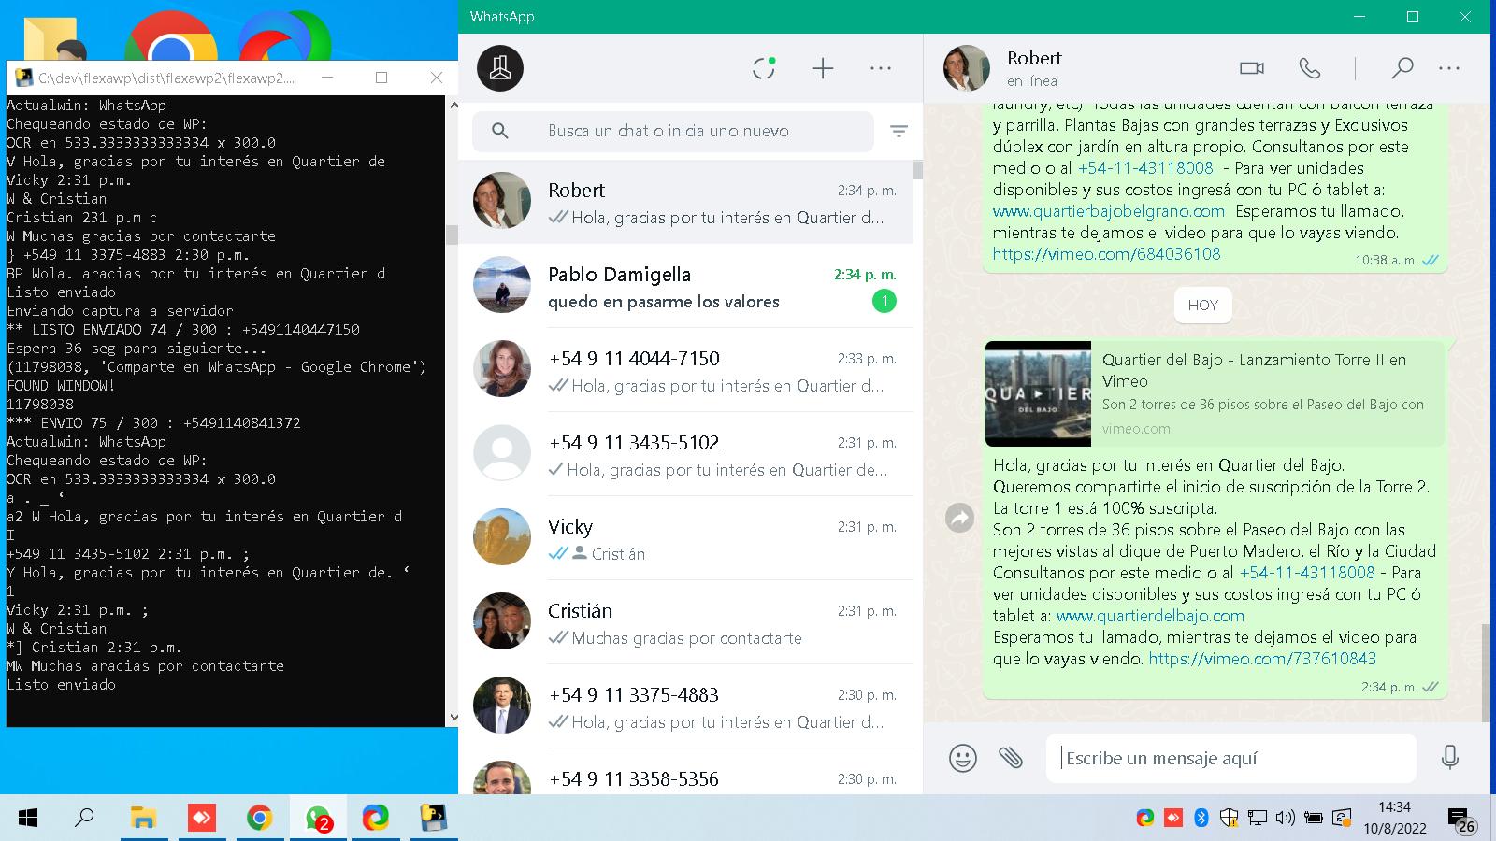Open Bluetooth icon in system tray
The height and width of the screenshot is (841, 1496).
[1201, 819]
